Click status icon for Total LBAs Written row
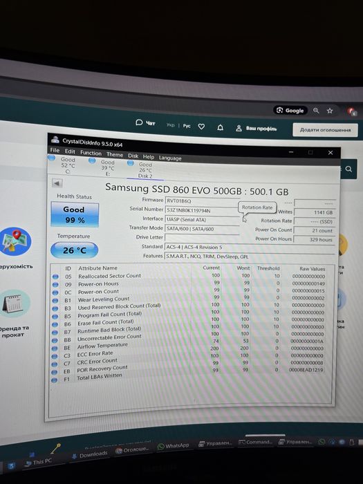The height and width of the screenshot is (484, 363). click(x=55, y=380)
